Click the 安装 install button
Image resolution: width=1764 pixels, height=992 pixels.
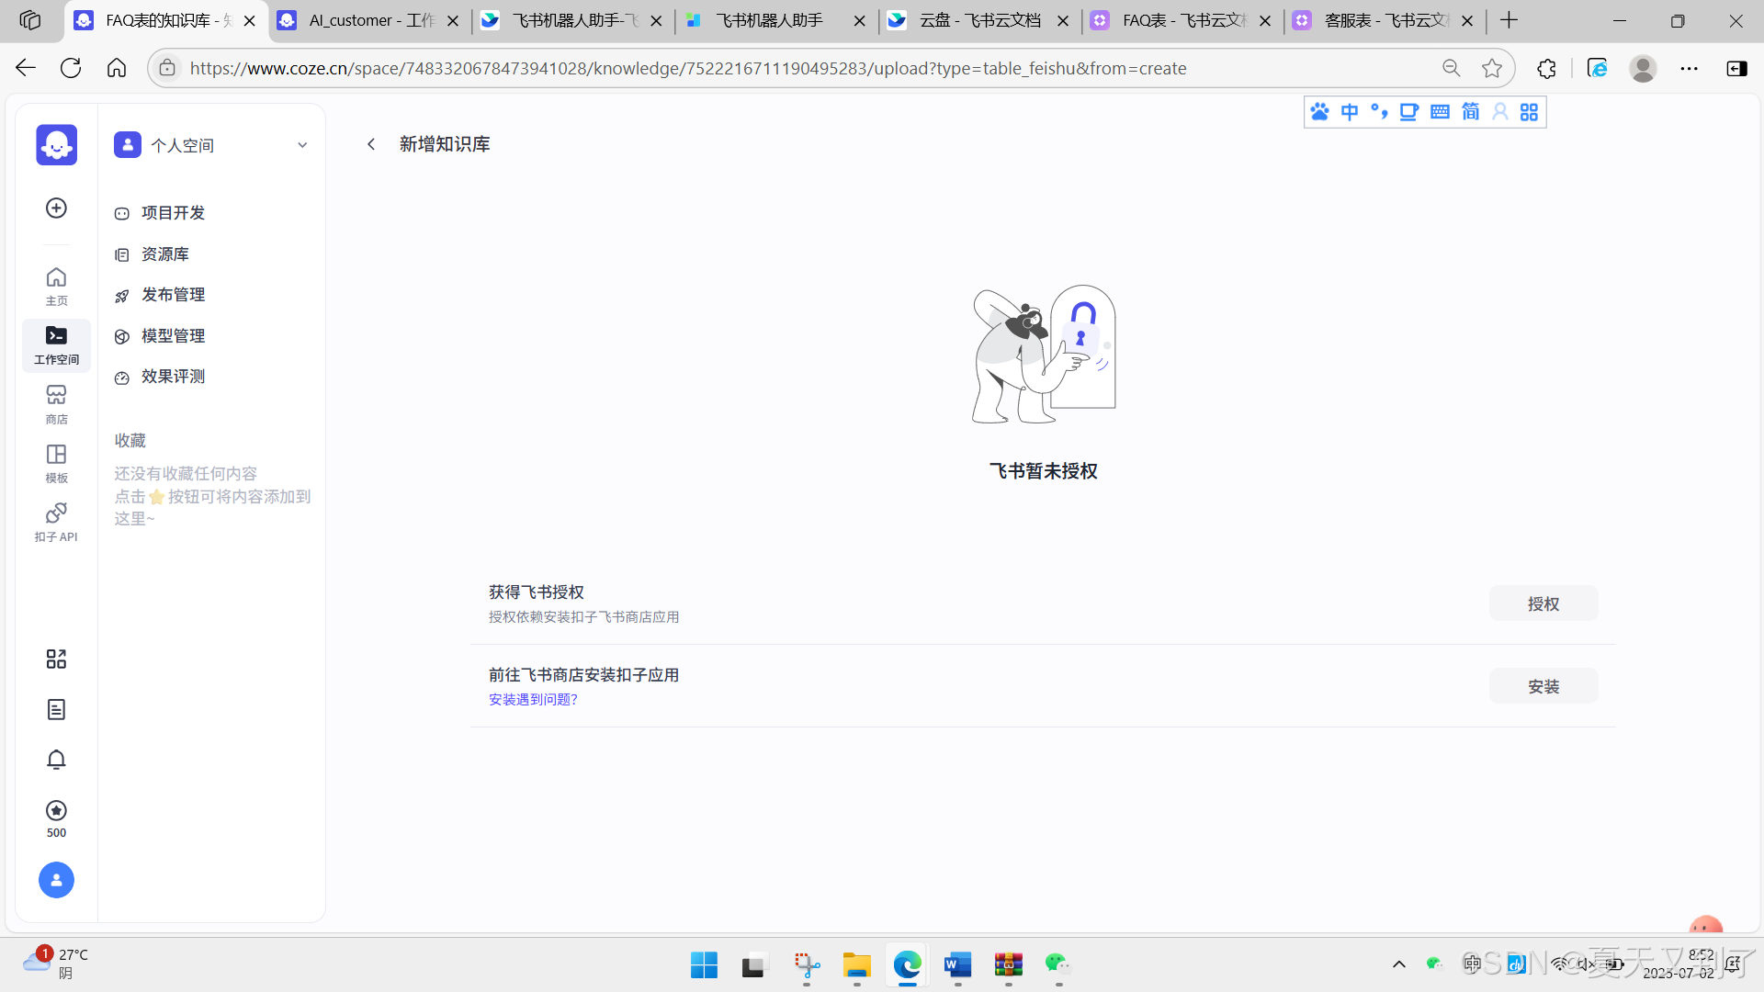[x=1543, y=686]
